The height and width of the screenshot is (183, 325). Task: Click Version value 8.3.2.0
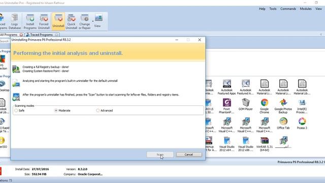tap(82, 169)
